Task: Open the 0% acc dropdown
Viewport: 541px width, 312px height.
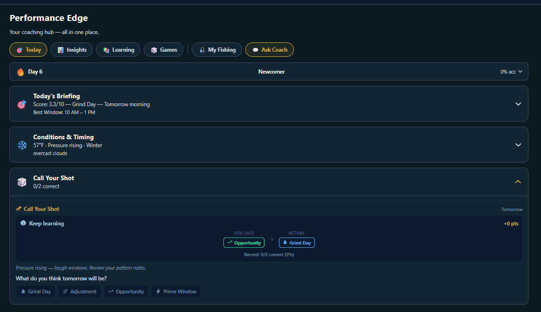Action: pos(511,72)
